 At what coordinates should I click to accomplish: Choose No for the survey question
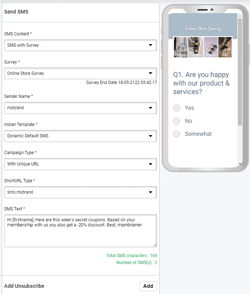(177, 121)
